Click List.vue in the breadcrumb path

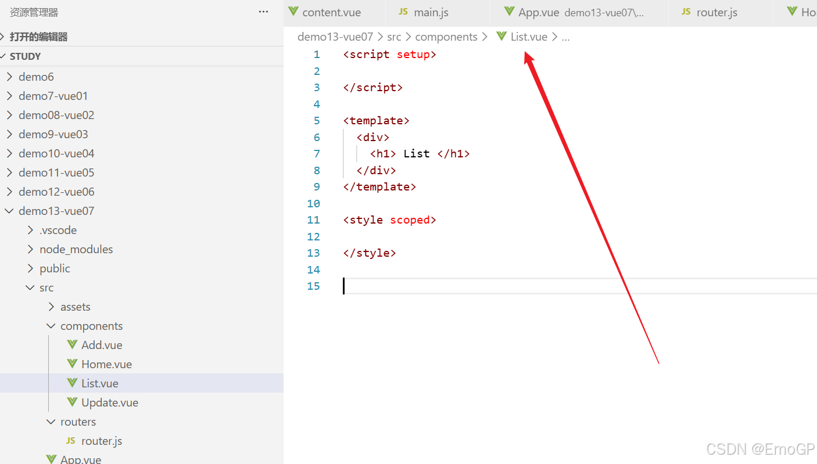[x=529, y=37]
